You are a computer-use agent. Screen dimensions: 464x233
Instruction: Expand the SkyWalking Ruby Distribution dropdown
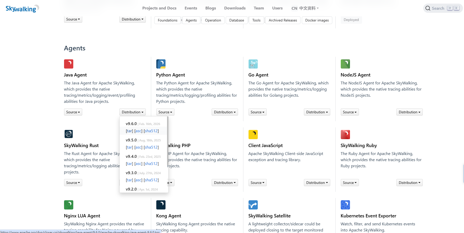tap(409, 183)
